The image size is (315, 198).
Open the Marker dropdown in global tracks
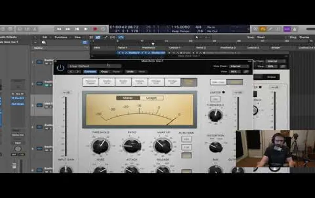[61, 48]
